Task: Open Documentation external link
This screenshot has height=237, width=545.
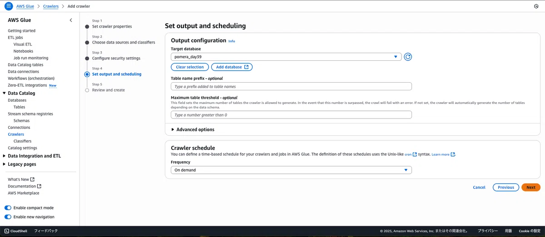Action: point(25,186)
